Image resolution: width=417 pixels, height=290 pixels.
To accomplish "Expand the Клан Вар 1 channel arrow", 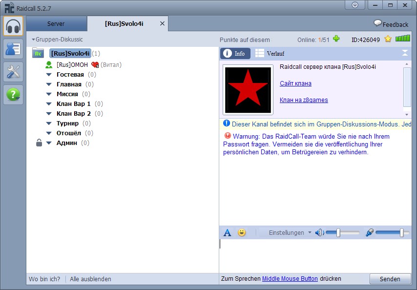I will coord(49,104).
